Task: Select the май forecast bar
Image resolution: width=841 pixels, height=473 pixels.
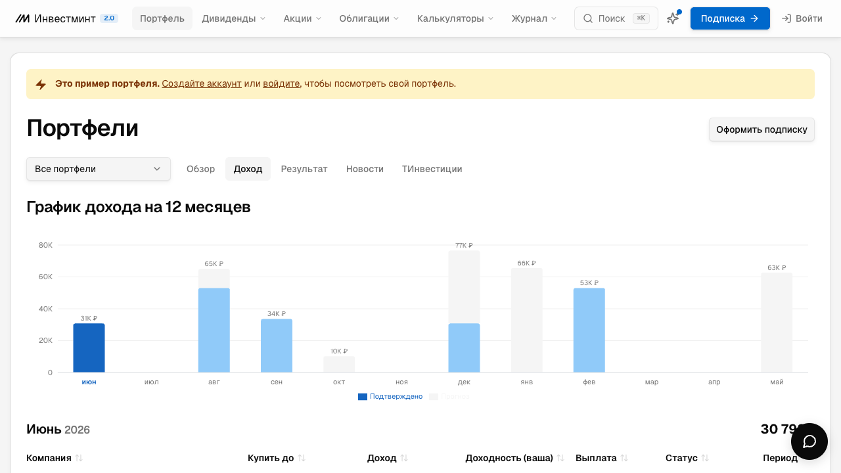Action: pyautogui.click(x=777, y=323)
